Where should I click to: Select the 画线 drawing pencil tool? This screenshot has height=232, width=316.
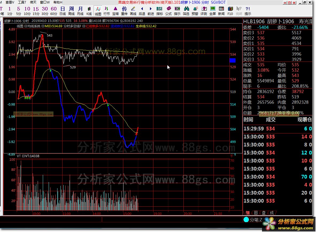(x=133, y=11)
